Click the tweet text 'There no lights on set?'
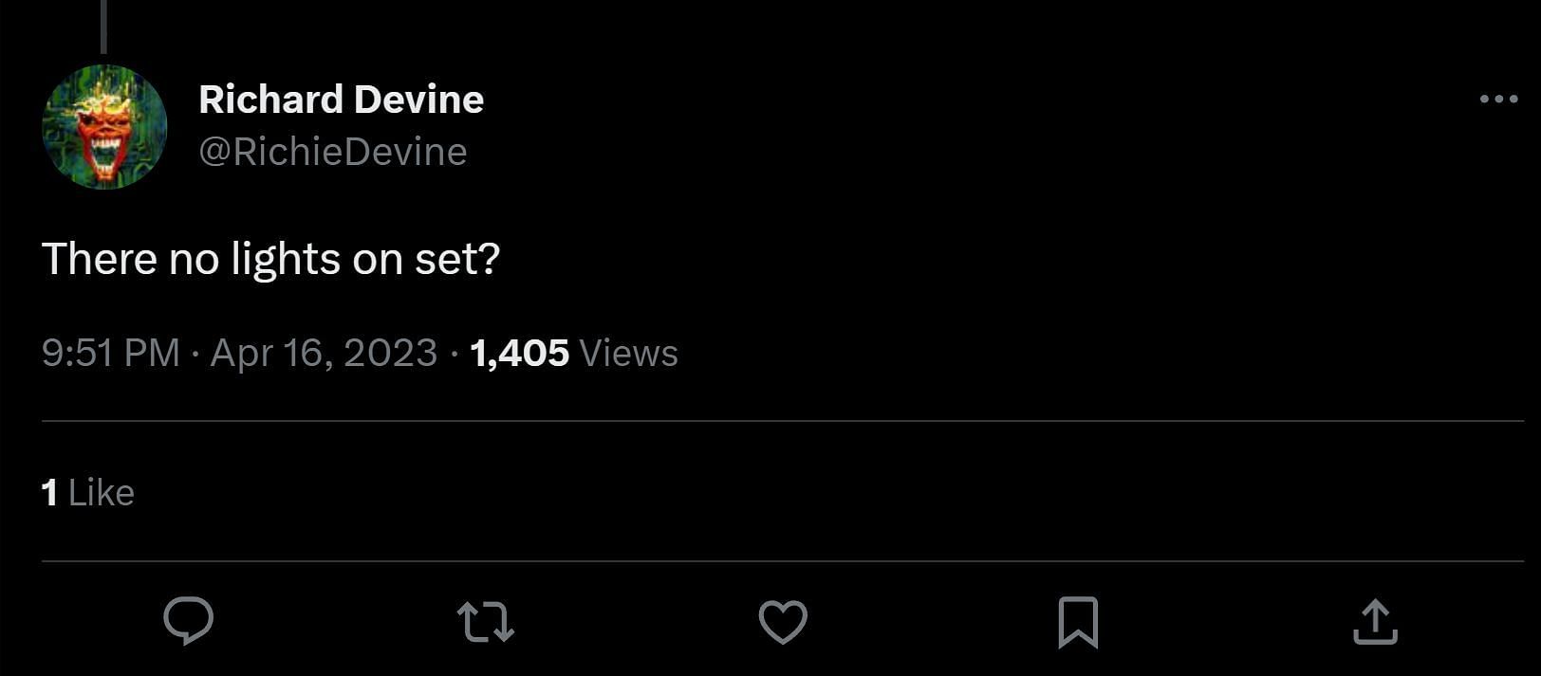The height and width of the screenshot is (676, 1541). (270, 259)
